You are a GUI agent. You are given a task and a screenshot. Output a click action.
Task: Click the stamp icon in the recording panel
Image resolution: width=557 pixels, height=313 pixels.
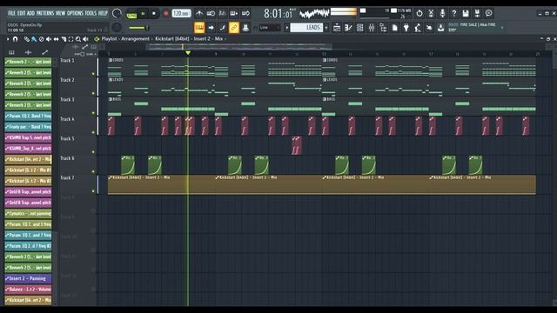tap(245, 27)
